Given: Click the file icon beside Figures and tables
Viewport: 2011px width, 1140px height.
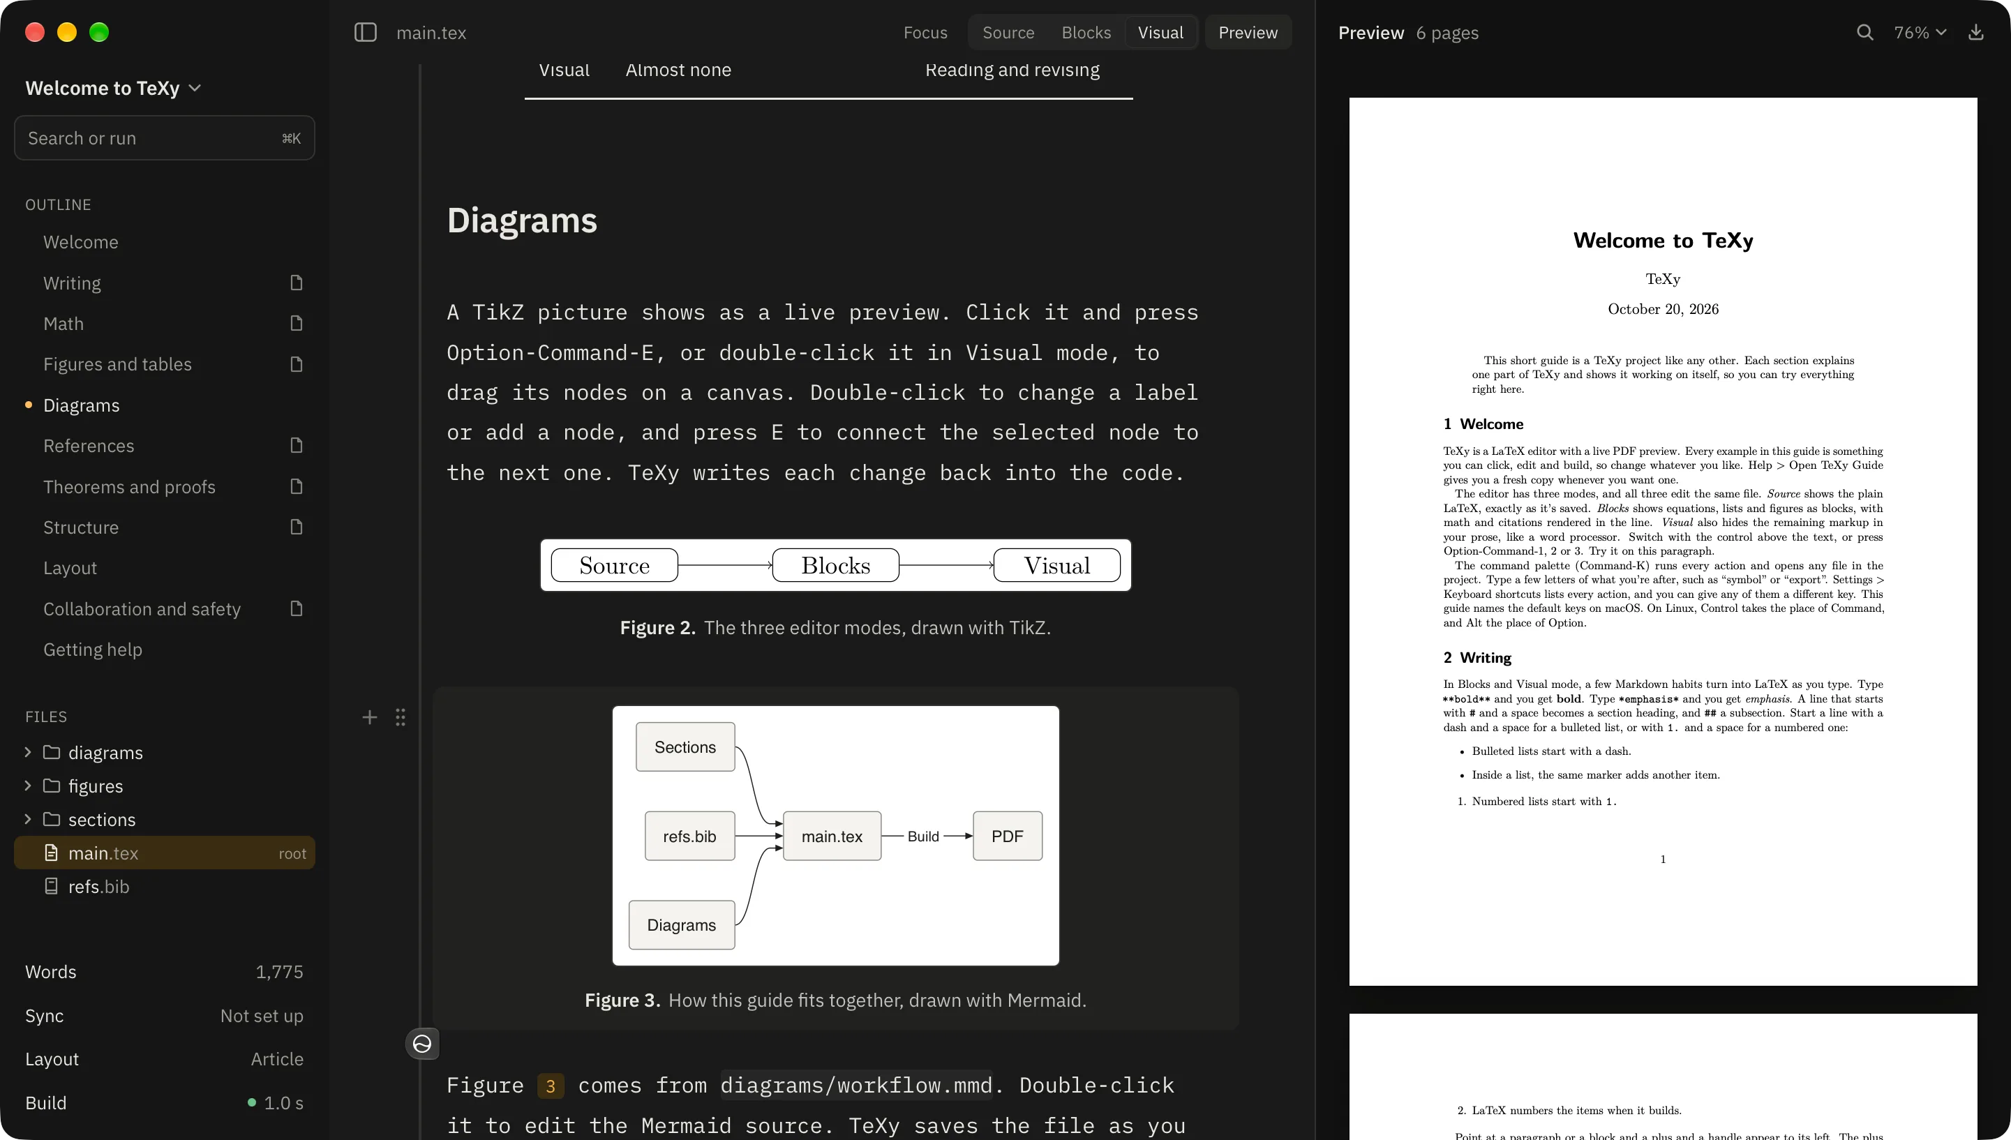Looking at the screenshot, I should click(x=296, y=364).
